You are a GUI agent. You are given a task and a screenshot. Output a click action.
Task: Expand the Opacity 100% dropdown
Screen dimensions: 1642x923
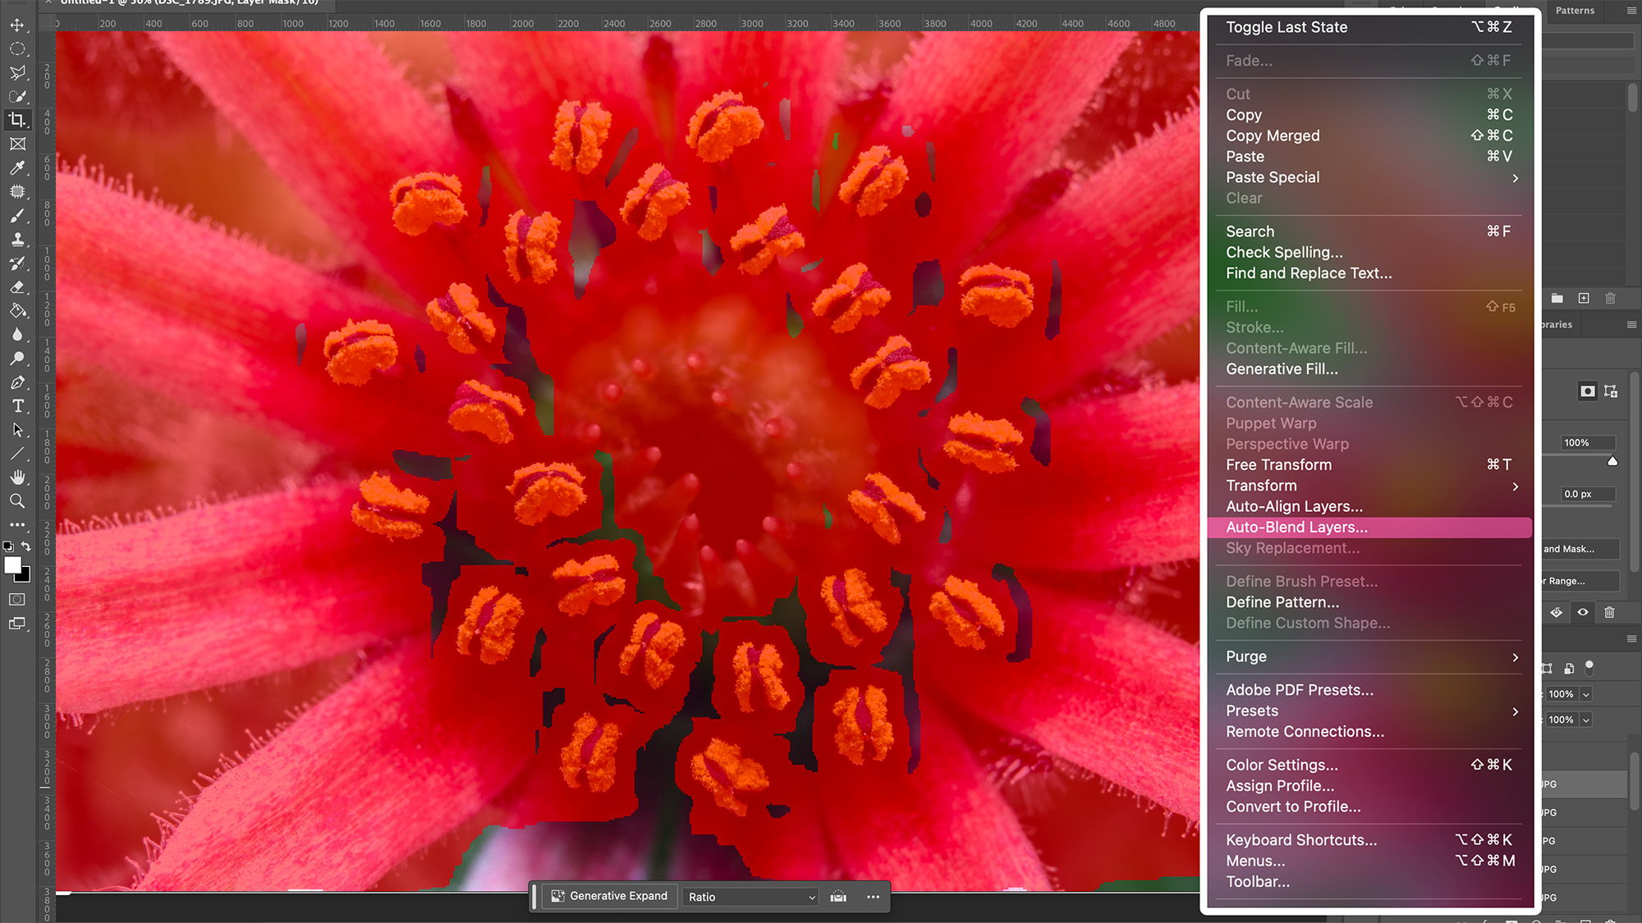pyautogui.click(x=1586, y=694)
